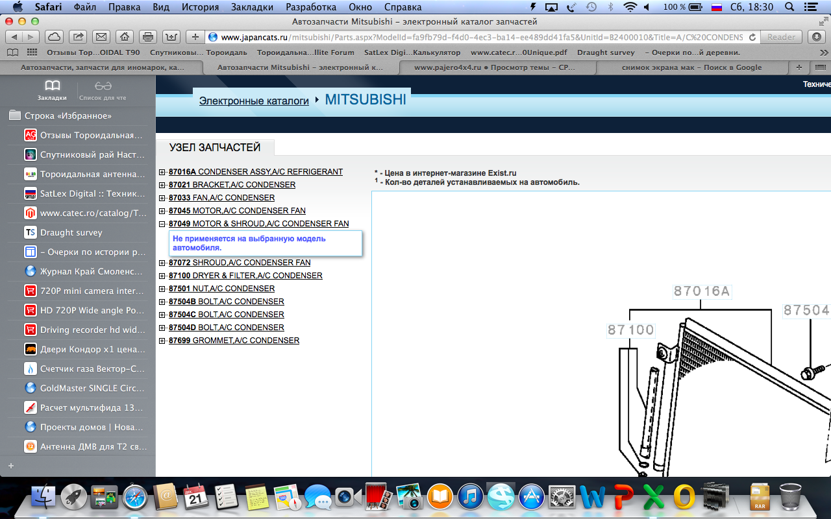Click the Reader button
Screen dimensions: 831x519
tap(781, 37)
